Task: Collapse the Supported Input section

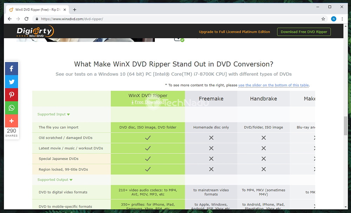Action: tap(53, 114)
